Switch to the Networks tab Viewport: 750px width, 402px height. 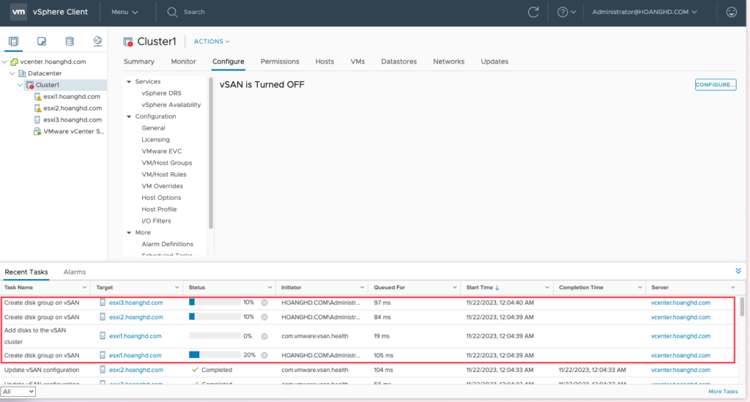[x=449, y=62]
